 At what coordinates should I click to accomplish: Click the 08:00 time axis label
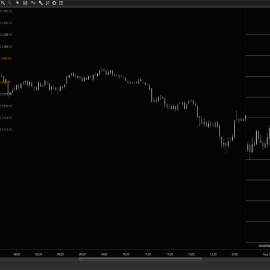tap(17, 254)
